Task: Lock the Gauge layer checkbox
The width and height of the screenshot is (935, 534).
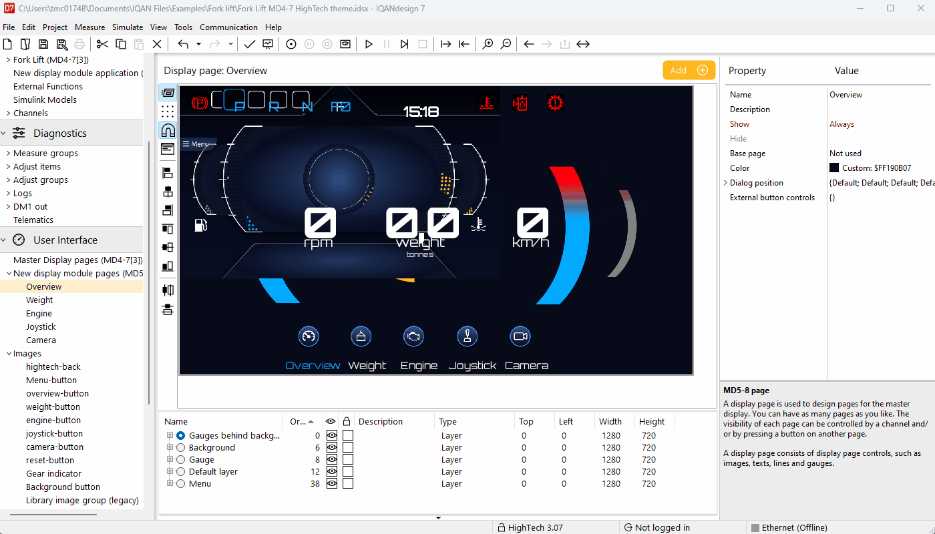Action: pos(348,460)
